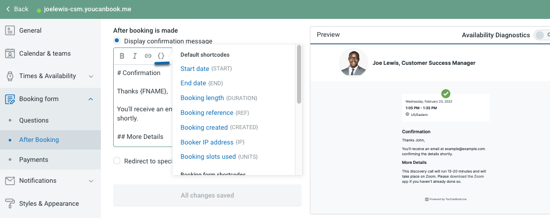Go Back using the top-left link

coord(17,9)
